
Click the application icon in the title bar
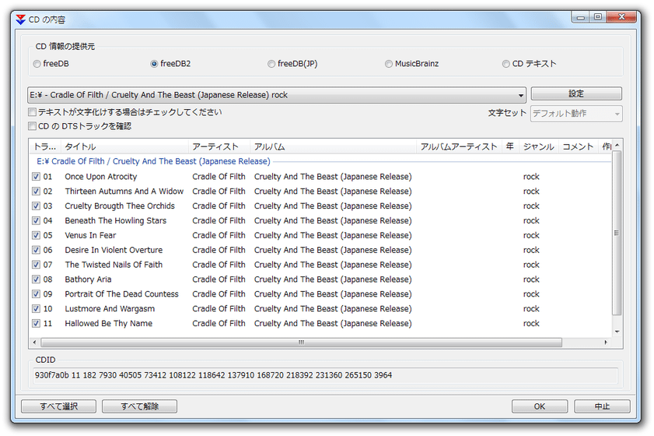click(21, 19)
